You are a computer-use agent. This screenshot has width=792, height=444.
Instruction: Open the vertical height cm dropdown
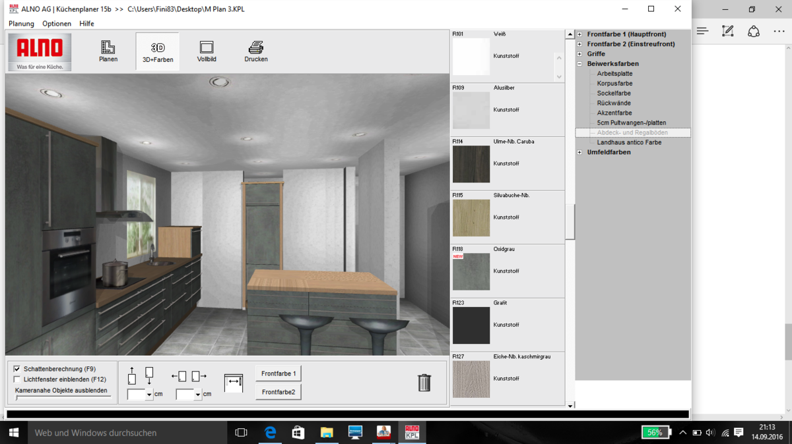[x=149, y=395]
